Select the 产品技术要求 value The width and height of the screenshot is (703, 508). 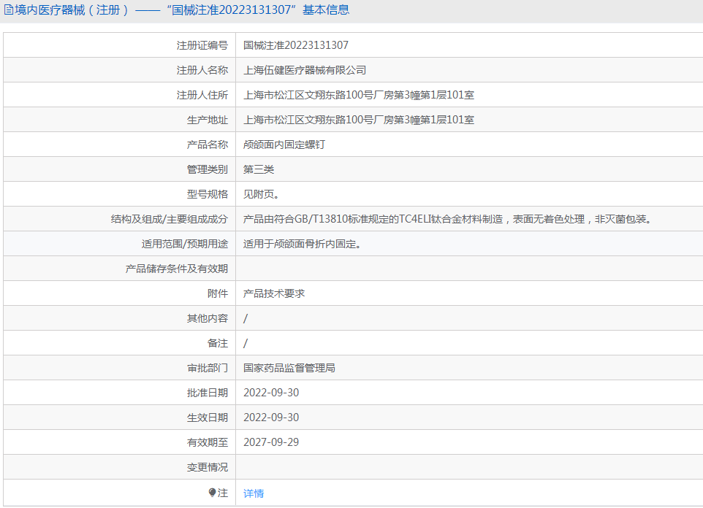tap(274, 293)
